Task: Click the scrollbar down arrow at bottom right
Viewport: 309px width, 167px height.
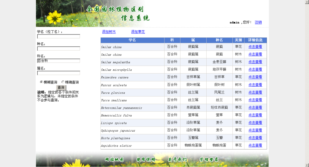Action: 307,165
